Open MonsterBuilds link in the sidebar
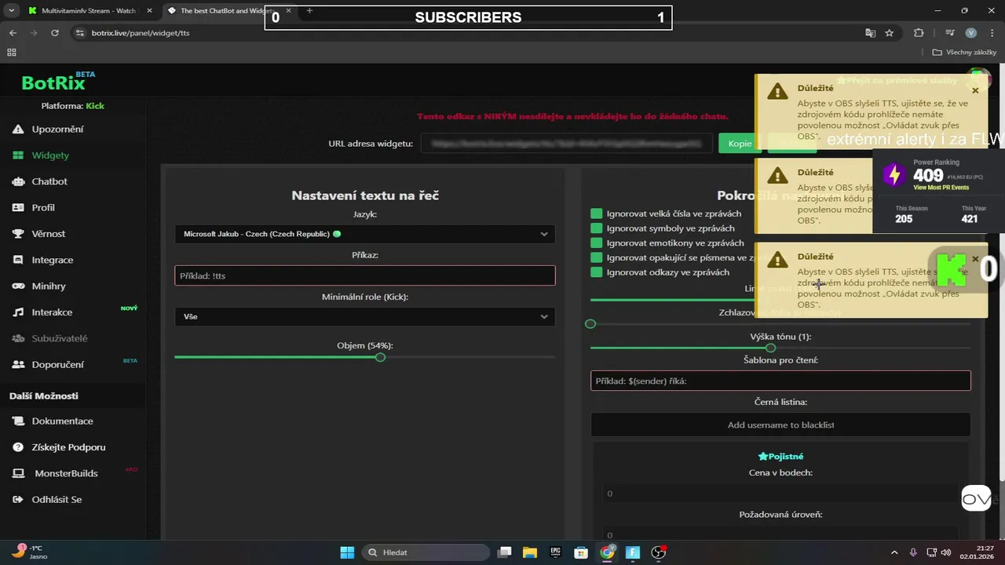 point(66,474)
